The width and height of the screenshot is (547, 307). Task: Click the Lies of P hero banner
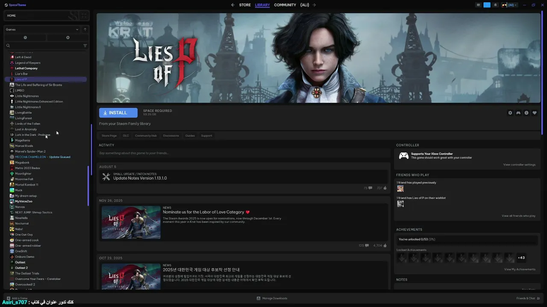click(x=318, y=58)
